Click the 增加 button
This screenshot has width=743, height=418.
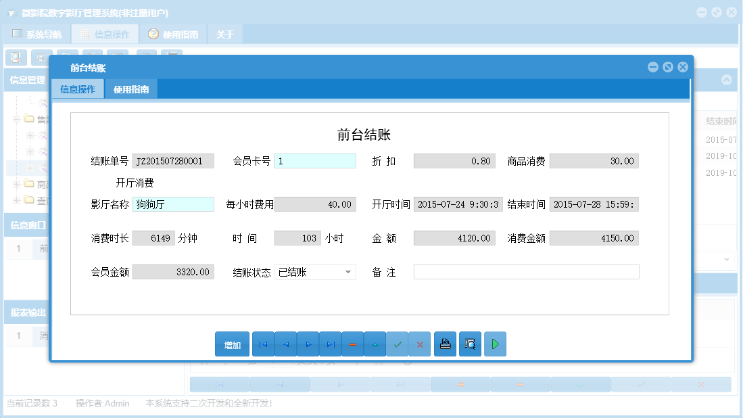[232, 344]
